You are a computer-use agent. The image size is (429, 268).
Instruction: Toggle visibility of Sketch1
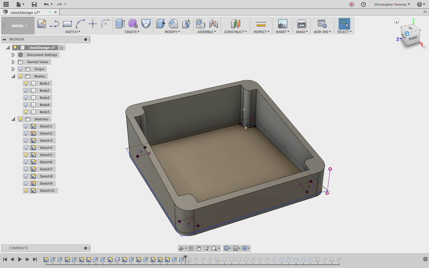[26, 126]
